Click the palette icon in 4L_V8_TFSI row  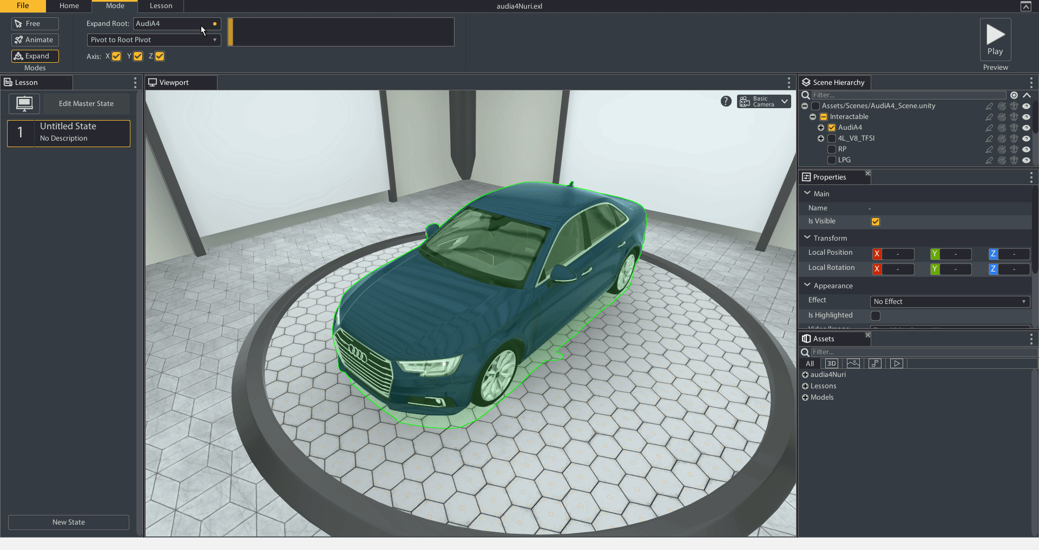tap(1002, 138)
